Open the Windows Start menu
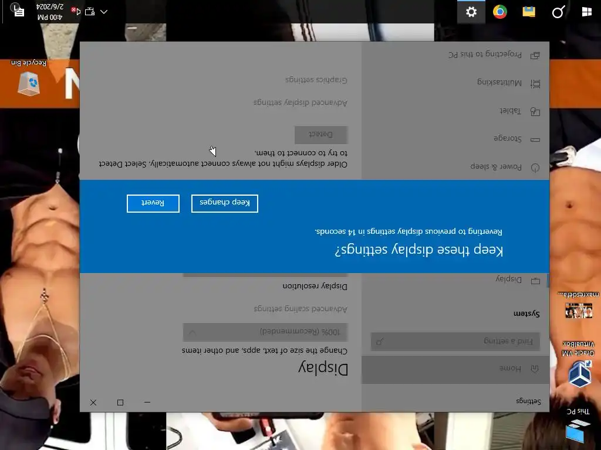Viewport: 601px width, 450px height. [587, 12]
